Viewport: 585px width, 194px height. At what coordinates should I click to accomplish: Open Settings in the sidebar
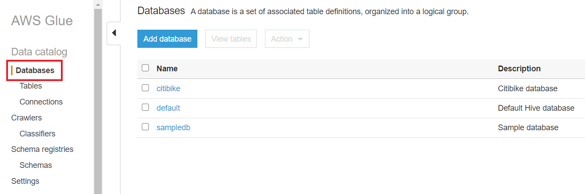[x=25, y=181]
